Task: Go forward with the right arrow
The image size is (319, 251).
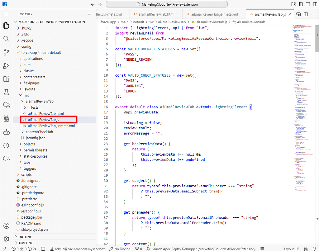Action: (100, 4)
